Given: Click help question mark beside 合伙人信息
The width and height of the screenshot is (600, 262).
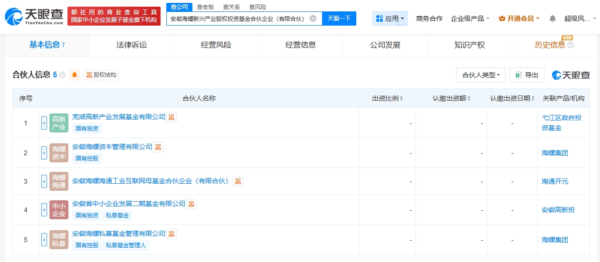Looking at the screenshot, I should (x=62, y=75).
